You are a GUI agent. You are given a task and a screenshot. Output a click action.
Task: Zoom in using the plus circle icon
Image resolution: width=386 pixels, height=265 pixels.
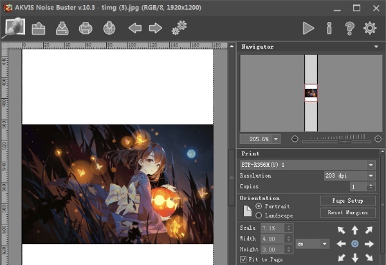378,139
